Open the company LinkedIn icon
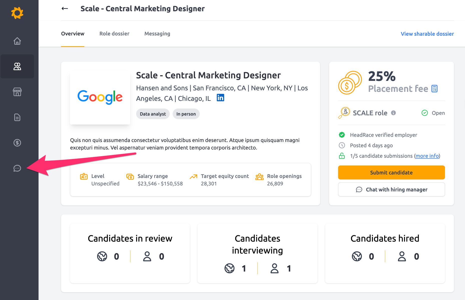Viewport: 465px width, 300px height. point(220,98)
